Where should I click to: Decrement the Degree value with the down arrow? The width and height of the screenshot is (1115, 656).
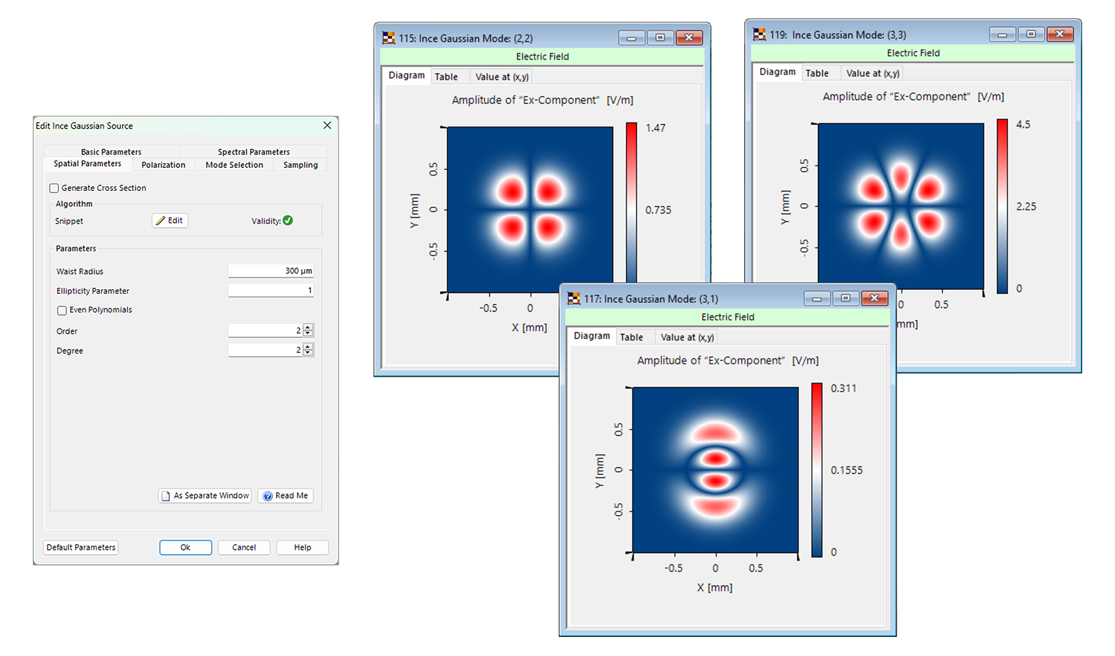click(308, 353)
